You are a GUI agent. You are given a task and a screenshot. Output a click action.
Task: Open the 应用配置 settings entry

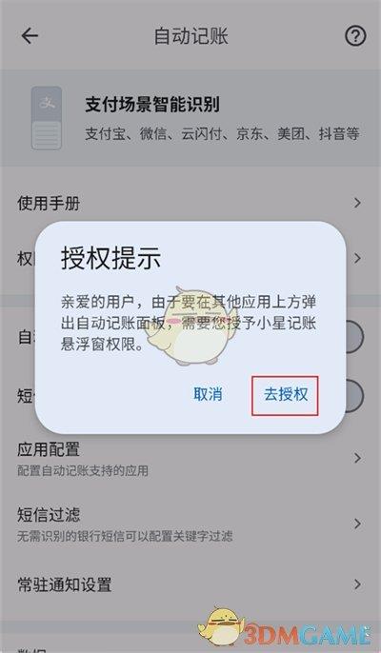(x=190, y=459)
